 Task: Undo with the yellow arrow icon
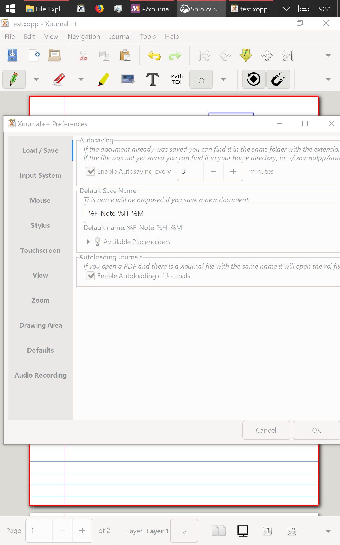(x=154, y=56)
